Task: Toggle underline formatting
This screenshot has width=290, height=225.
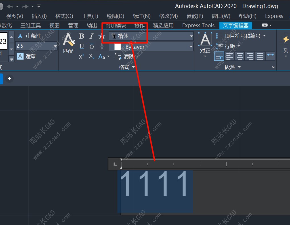Action: pos(82,46)
